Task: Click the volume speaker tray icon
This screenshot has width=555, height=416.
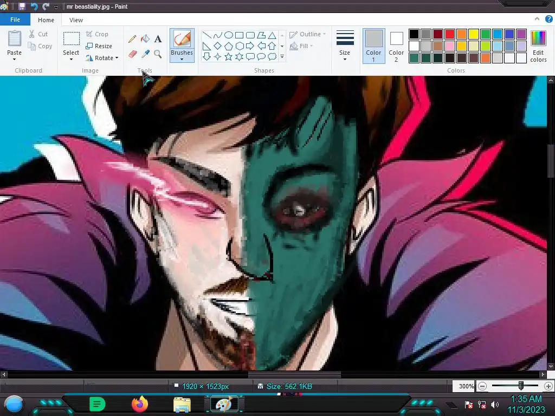Action: coord(495,404)
